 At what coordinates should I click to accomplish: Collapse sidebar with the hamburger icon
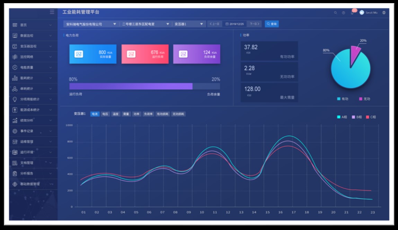point(52,12)
